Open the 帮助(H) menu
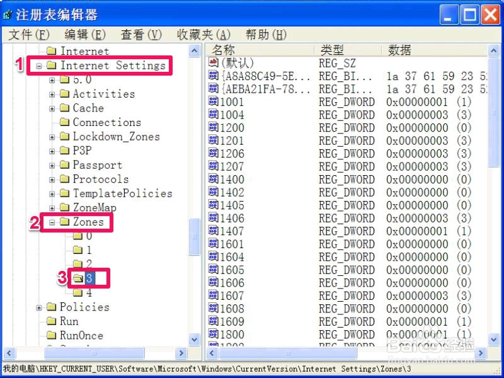The width and height of the screenshot is (504, 378). [266, 35]
